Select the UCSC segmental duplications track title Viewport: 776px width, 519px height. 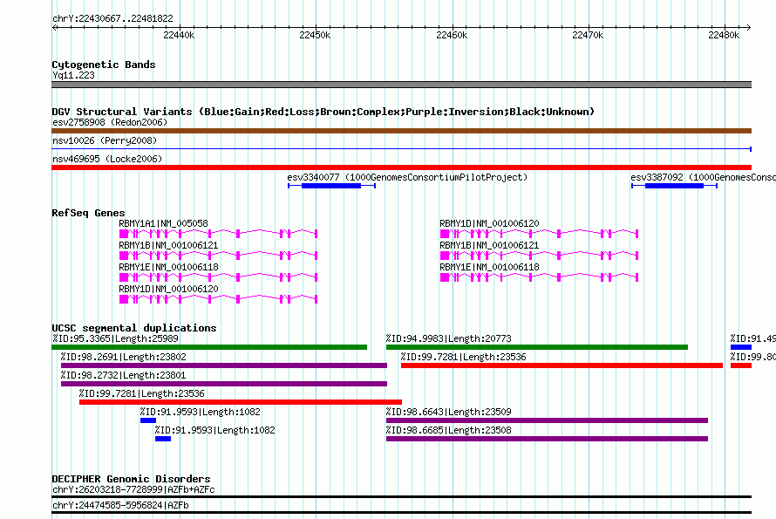pos(134,328)
